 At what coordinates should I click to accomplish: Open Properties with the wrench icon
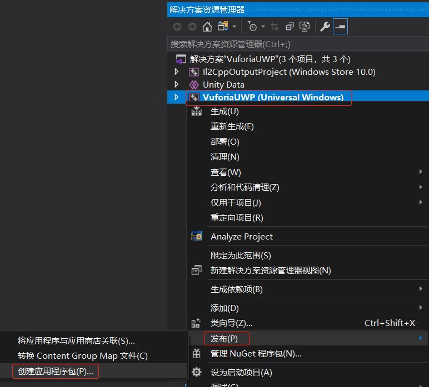[325, 27]
